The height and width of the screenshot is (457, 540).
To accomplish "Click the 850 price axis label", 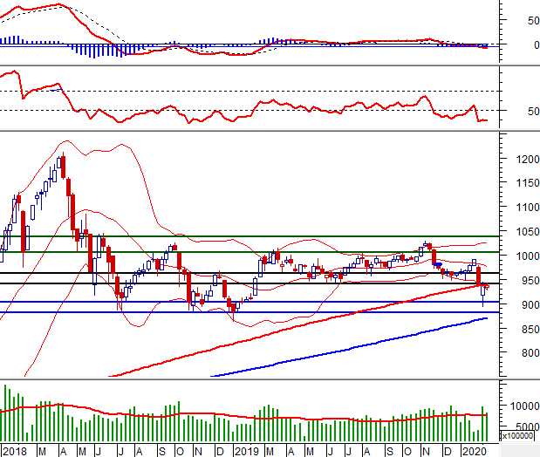I will pyautogui.click(x=530, y=330).
